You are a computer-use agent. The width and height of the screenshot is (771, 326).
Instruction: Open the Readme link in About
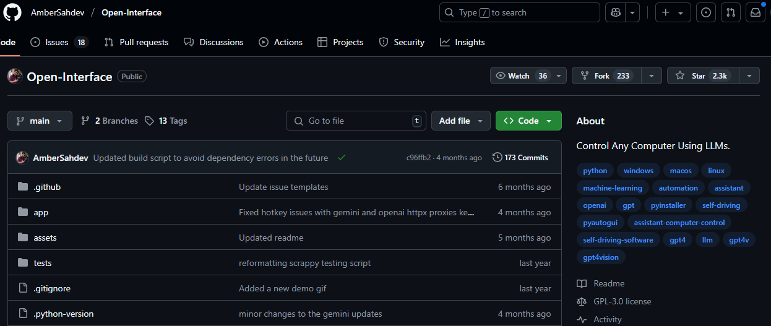(601, 283)
